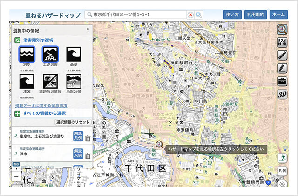Click the address search input field

(x=135, y=14)
